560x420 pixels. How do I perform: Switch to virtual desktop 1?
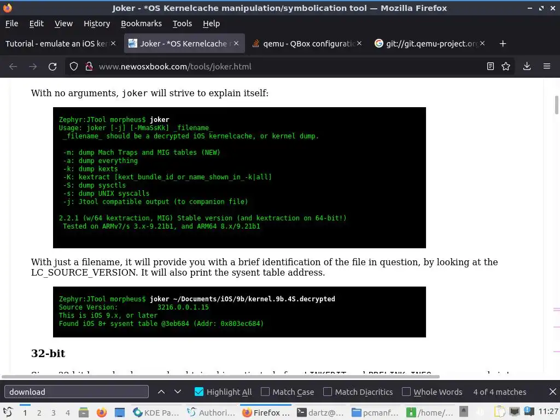pos(25,413)
